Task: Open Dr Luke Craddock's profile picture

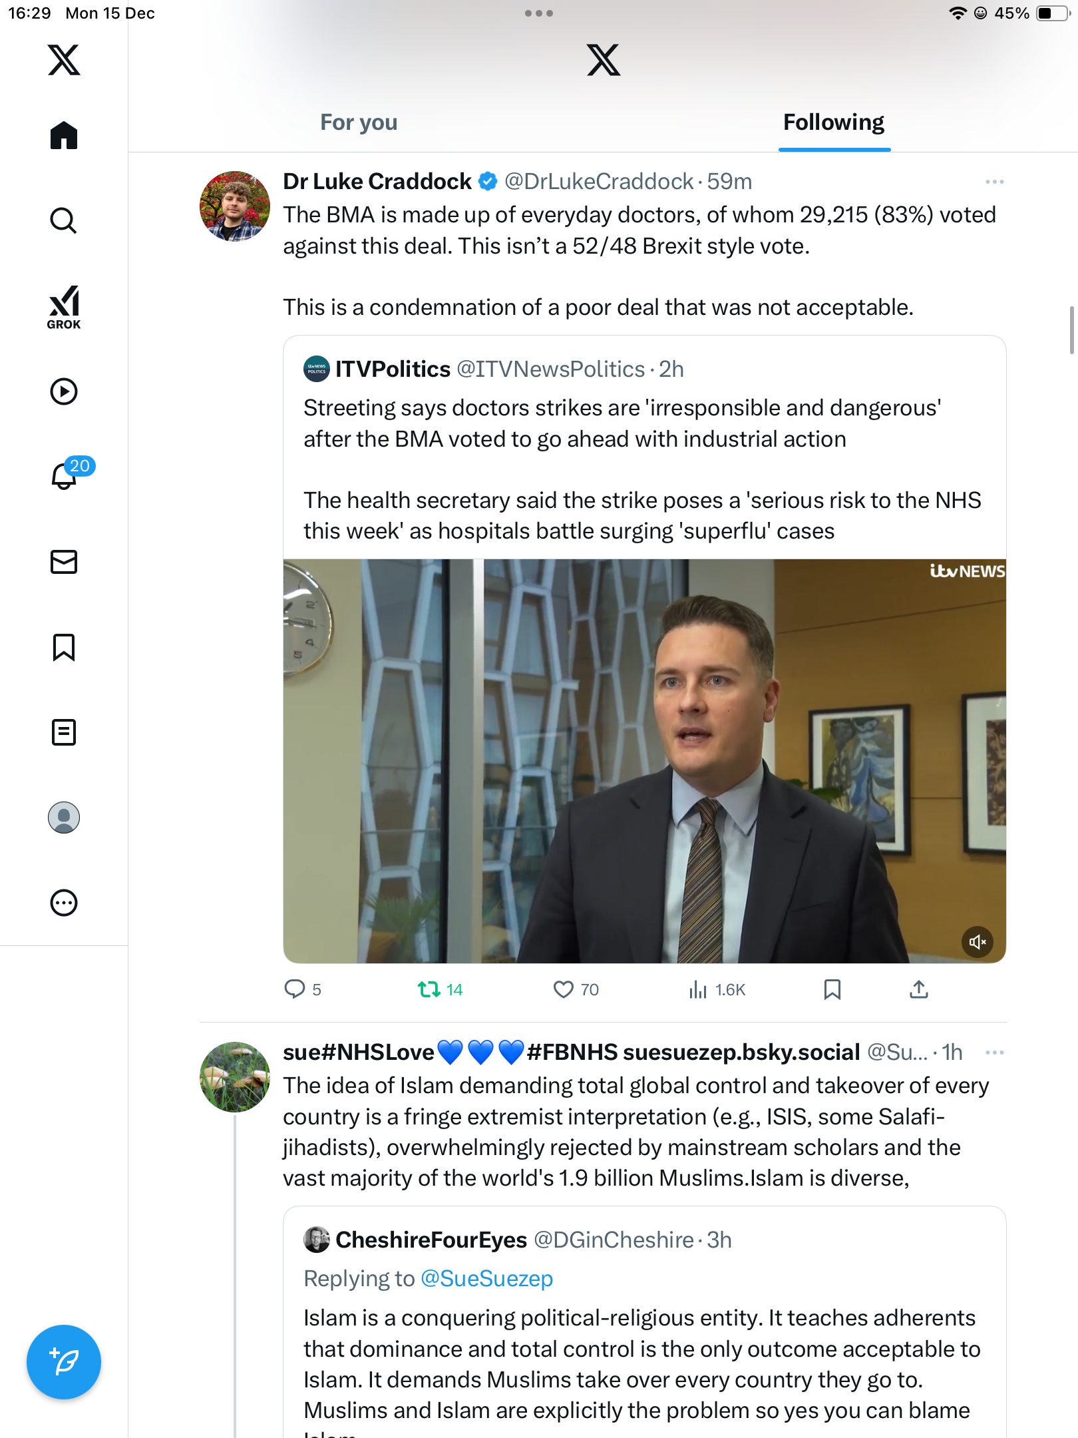Action: tap(235, 206)
